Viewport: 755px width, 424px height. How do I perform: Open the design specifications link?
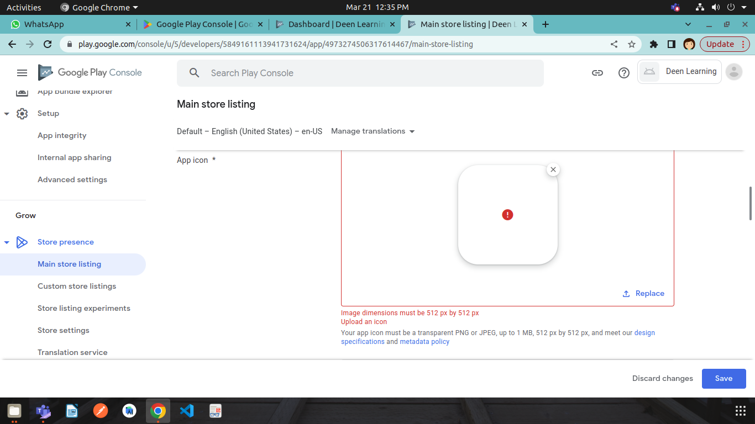[x=644, y=333]
